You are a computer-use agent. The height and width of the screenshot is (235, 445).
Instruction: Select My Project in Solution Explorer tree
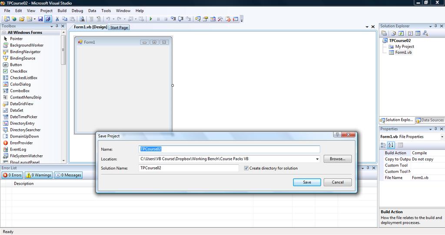405,46
